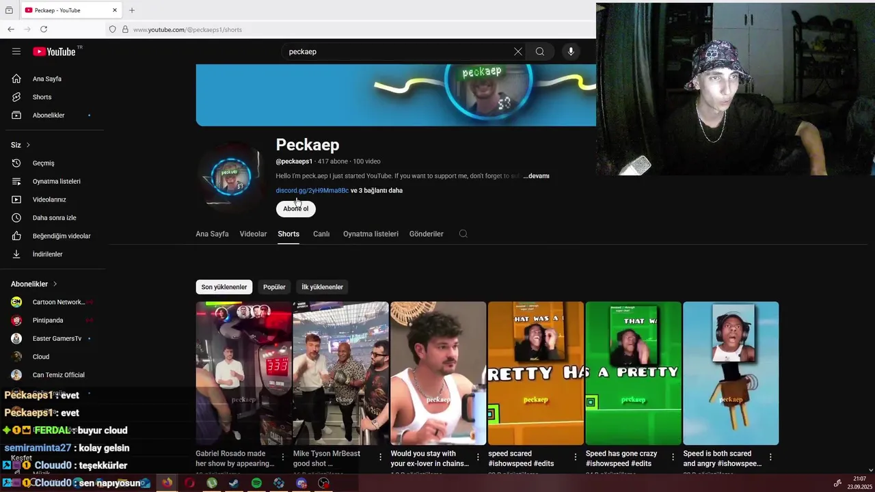This screenshot has width=875, height=492.
Task: Switch to the Gönderiler tab
Action: 427,234
